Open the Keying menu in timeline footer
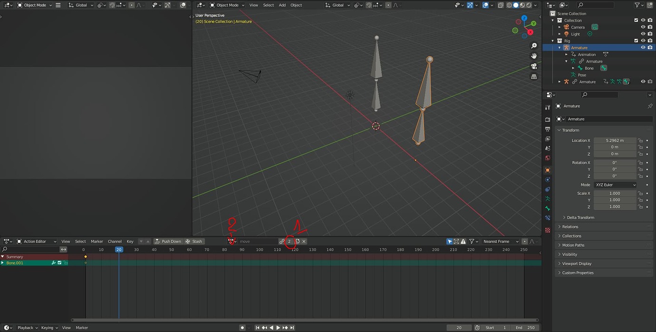The image size is (656, 332). [x=49, y=328]
